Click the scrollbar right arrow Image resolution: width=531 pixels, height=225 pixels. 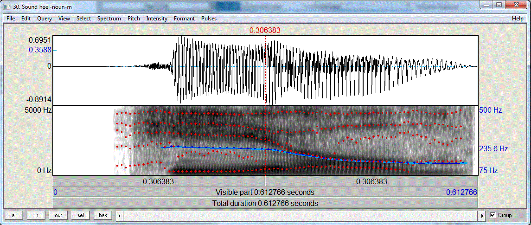pyautogui.click(x=483, y=215)
